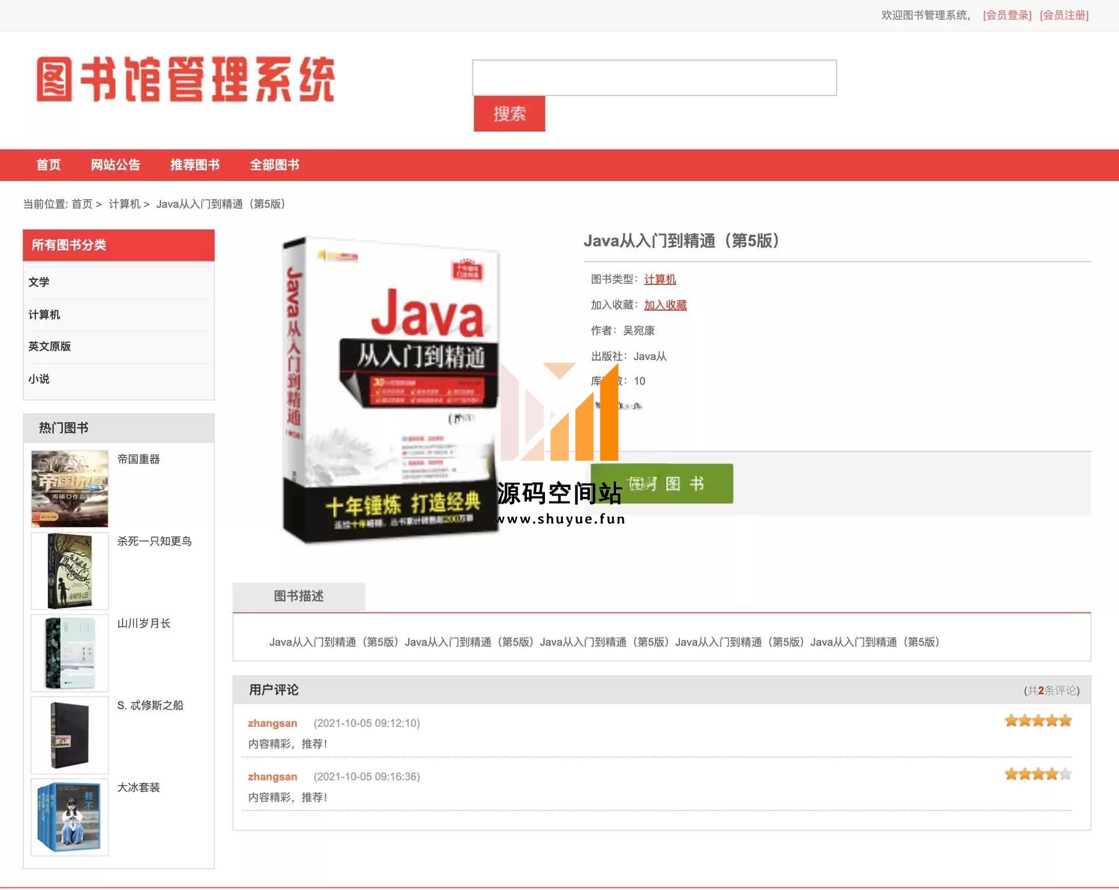Open 网站公告 in the navigation bar
This screenshot has width=1119, height=890.
[x=115, y=165]
